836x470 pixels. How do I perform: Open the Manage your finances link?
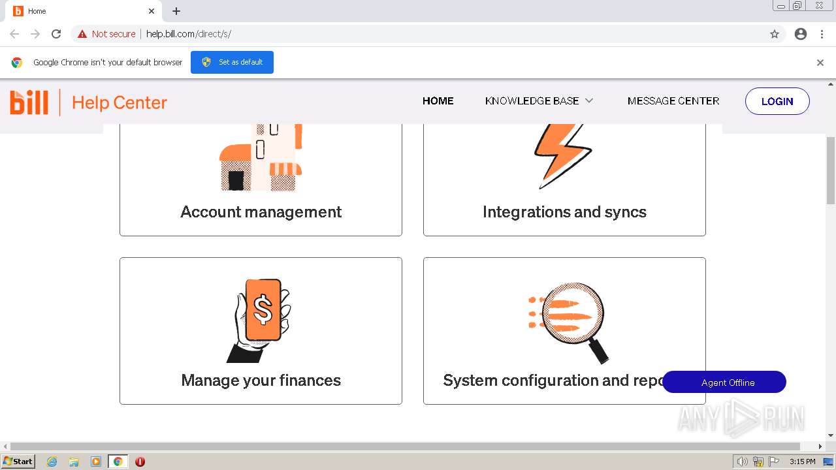point(261,381)
